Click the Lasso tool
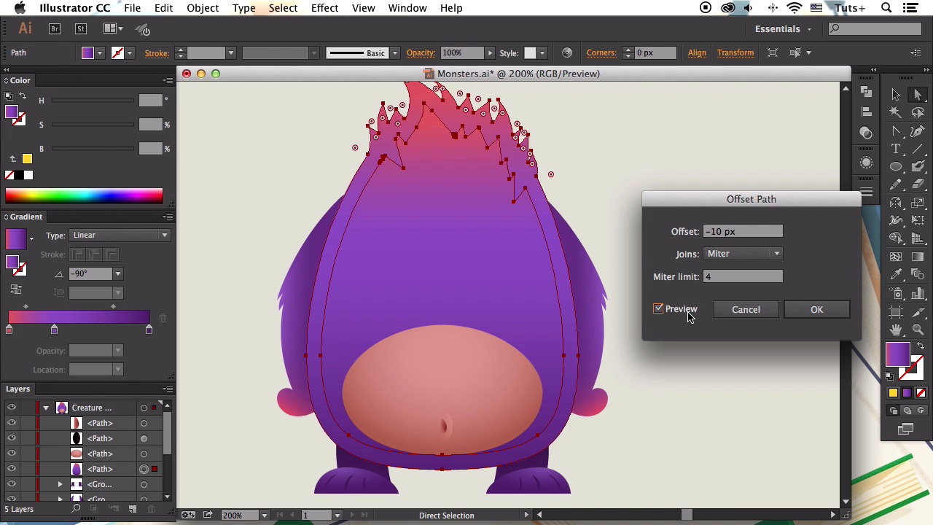Image resolution: width=933 pixels, height=525 pixels. (x=918, y=113)
